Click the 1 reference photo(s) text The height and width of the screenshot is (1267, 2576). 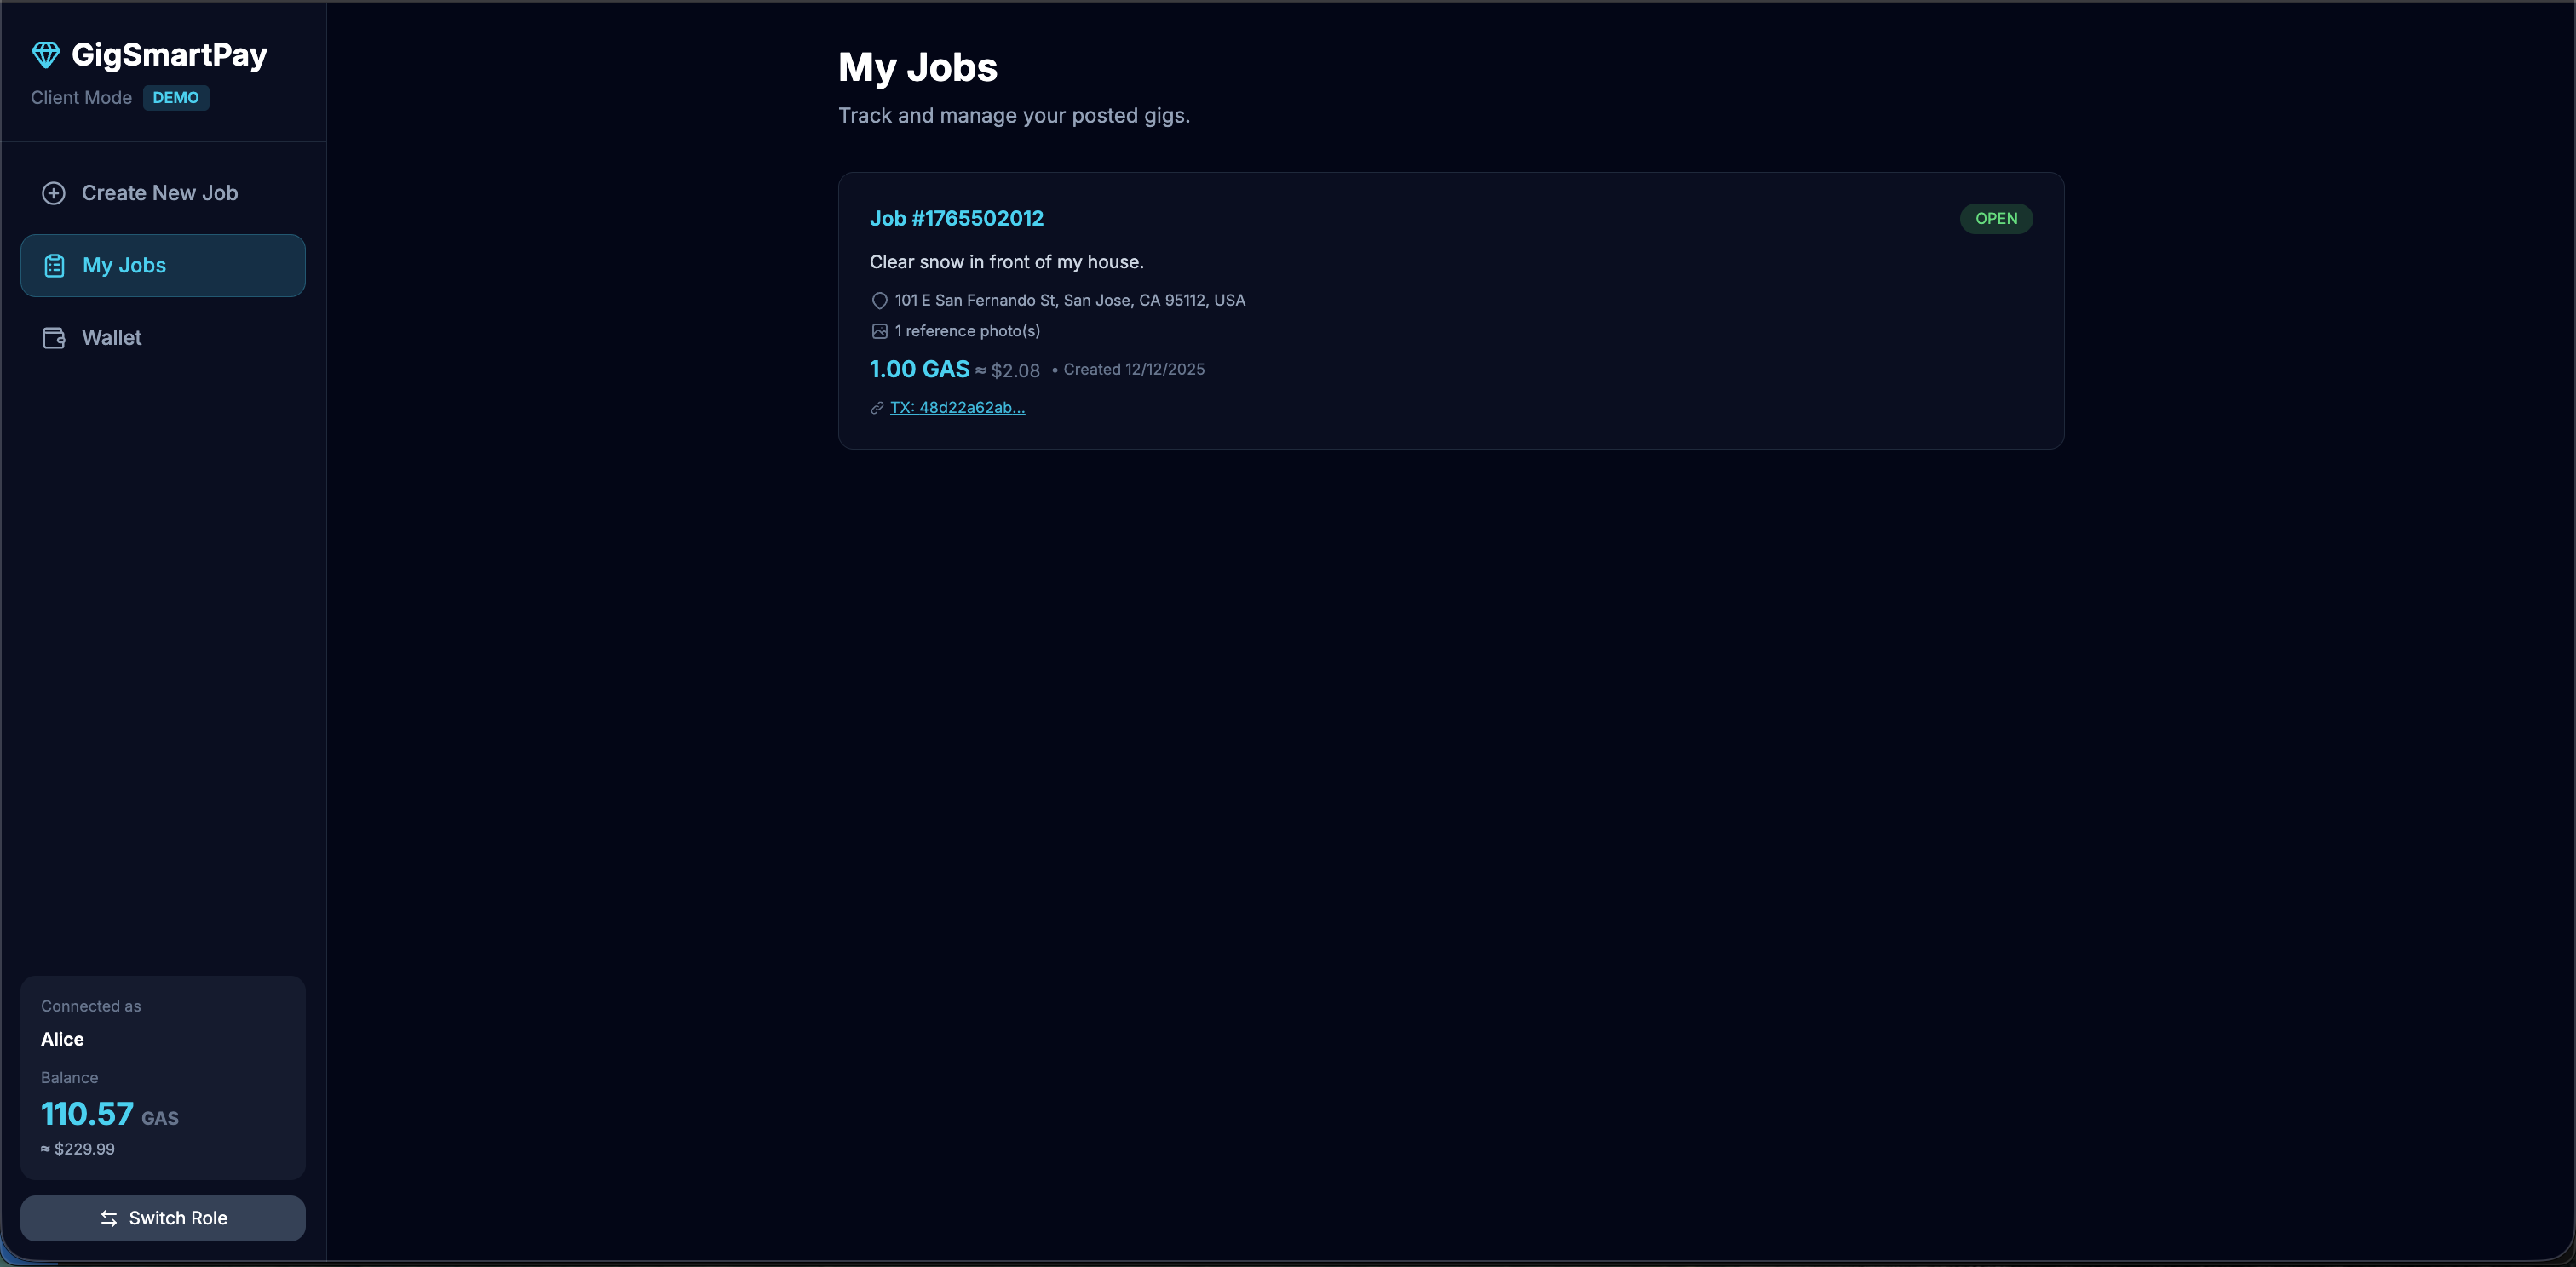967,330
